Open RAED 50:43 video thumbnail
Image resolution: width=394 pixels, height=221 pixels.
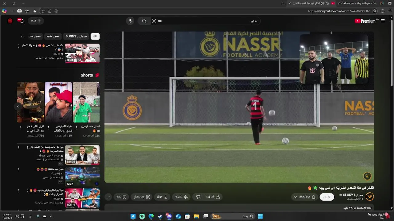[x=82, y=53]
